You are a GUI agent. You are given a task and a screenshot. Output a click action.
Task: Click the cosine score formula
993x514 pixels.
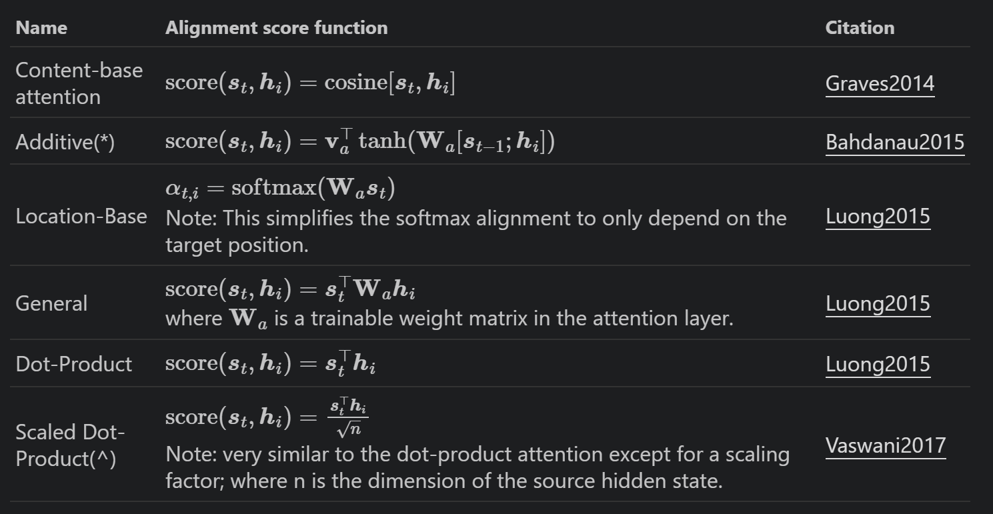[x=310, y=84]
